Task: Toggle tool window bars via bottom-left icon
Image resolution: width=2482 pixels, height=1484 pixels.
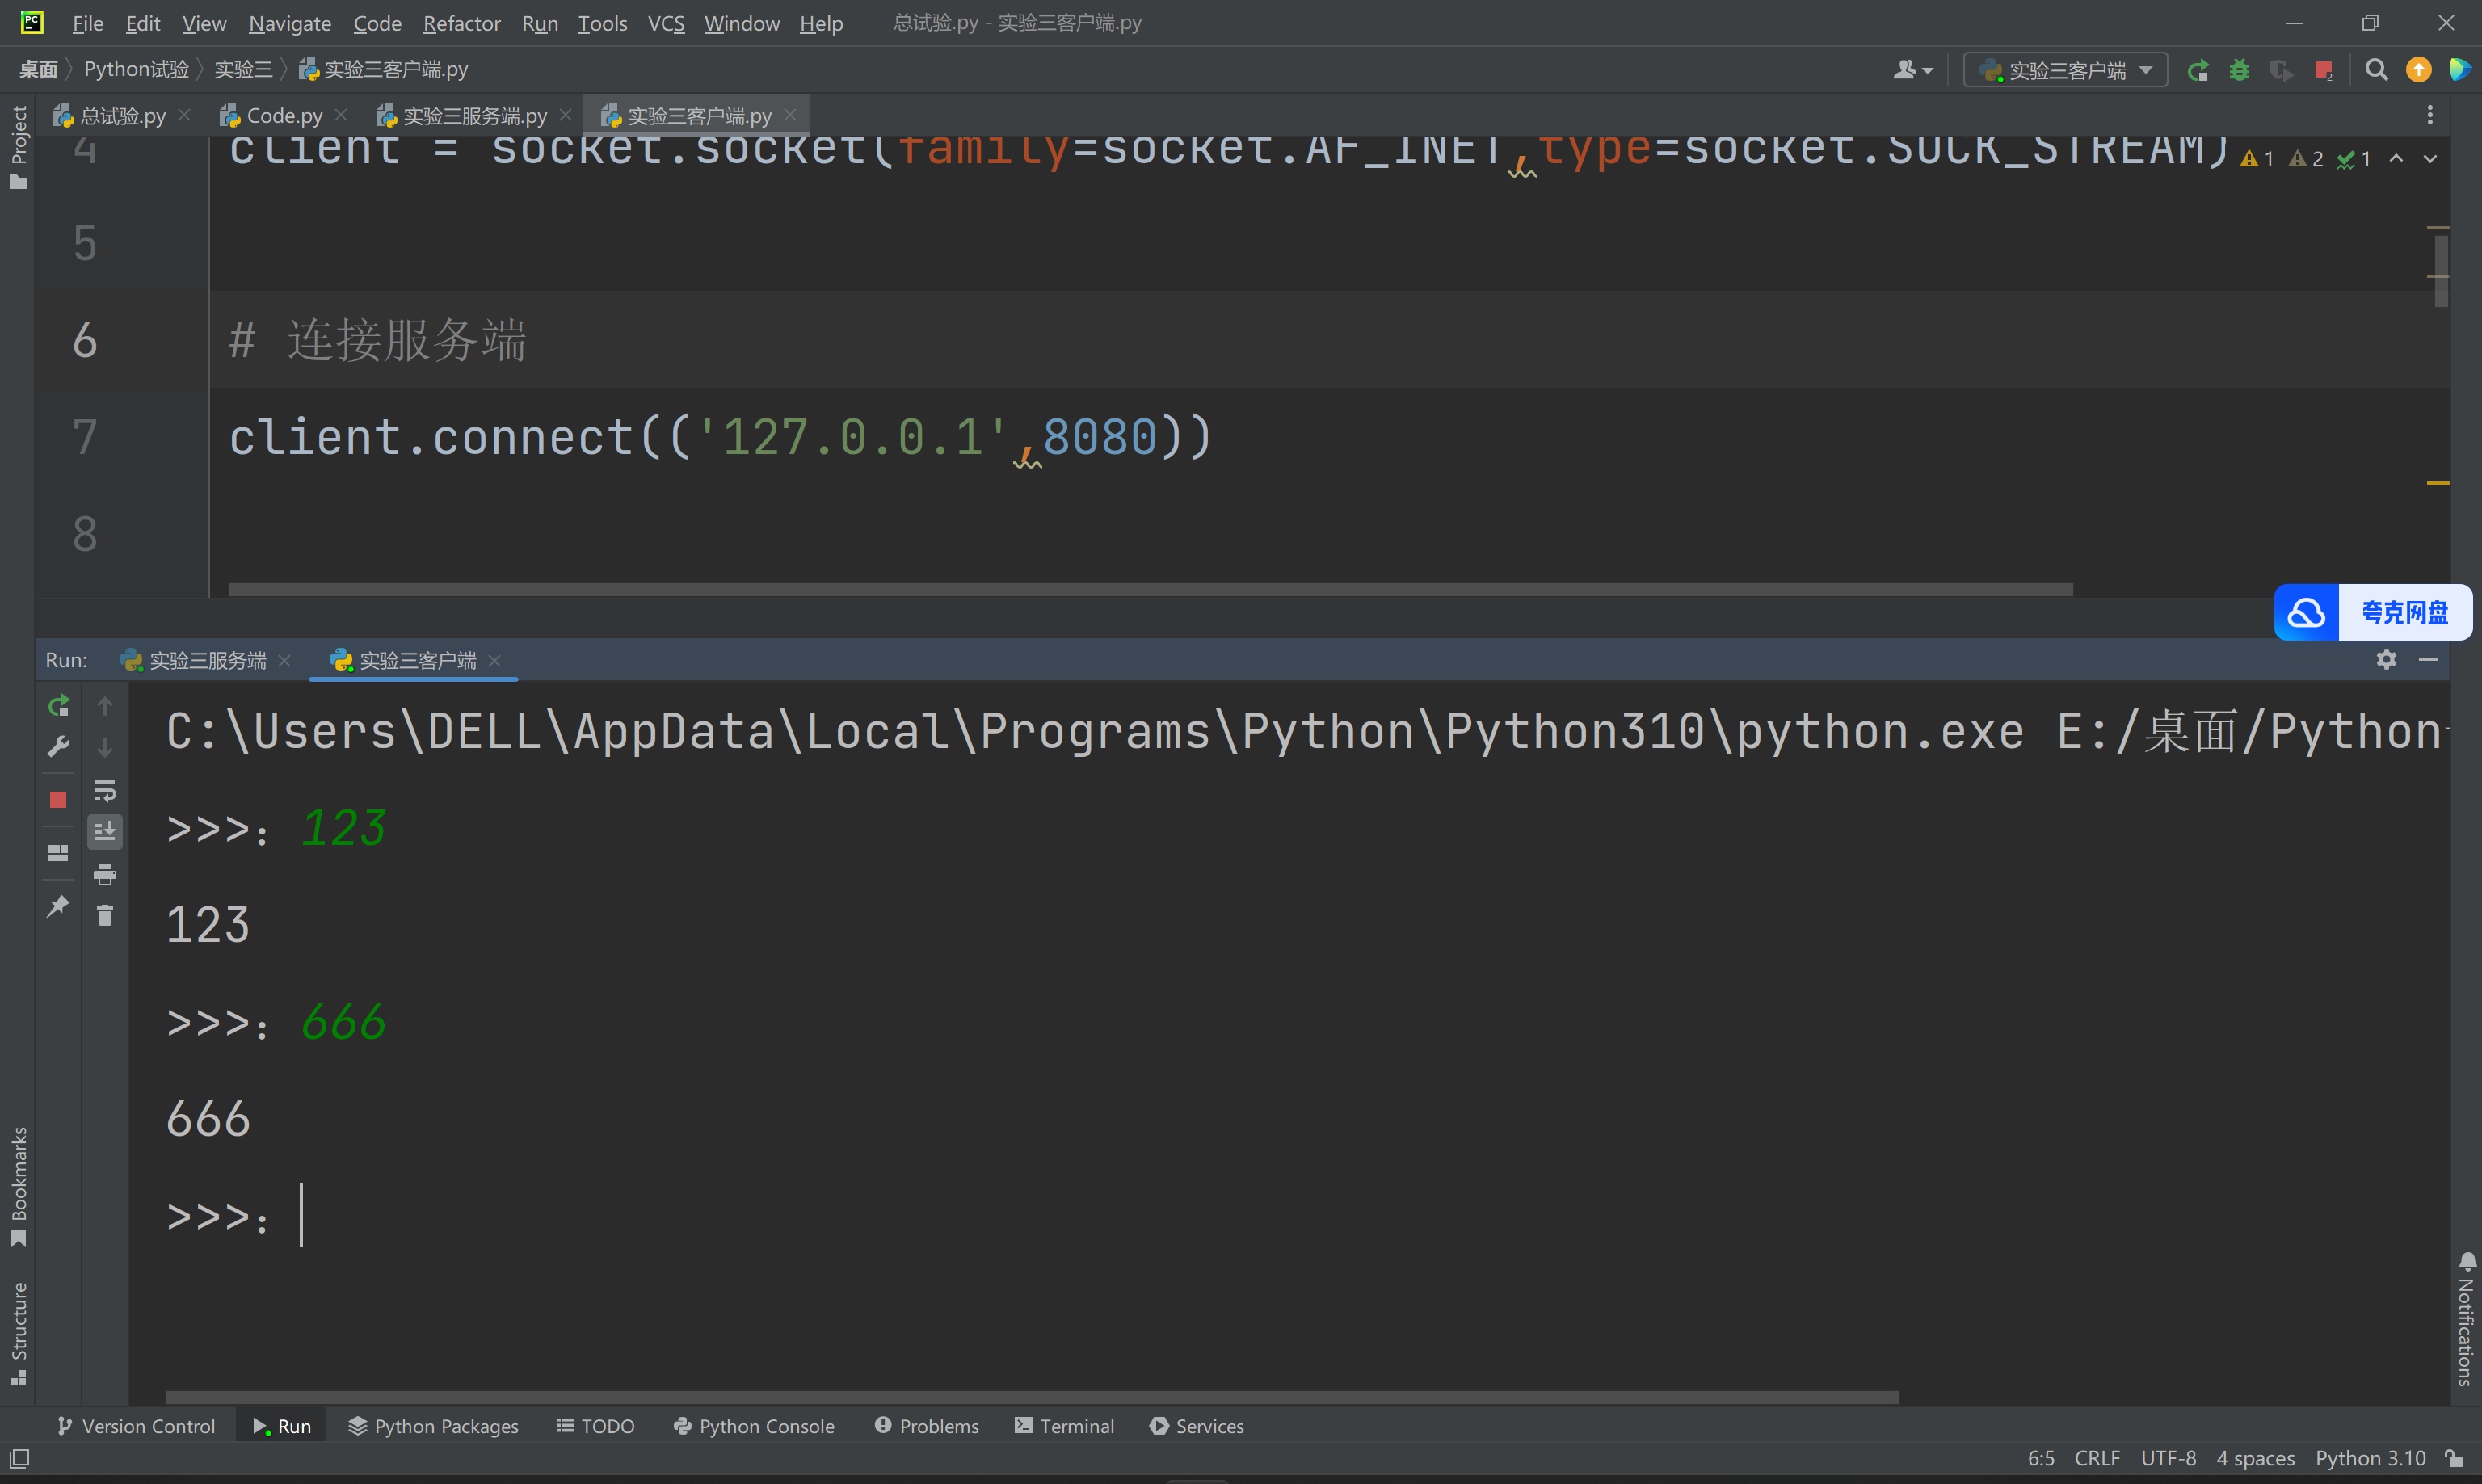Action: point(19,1458)
